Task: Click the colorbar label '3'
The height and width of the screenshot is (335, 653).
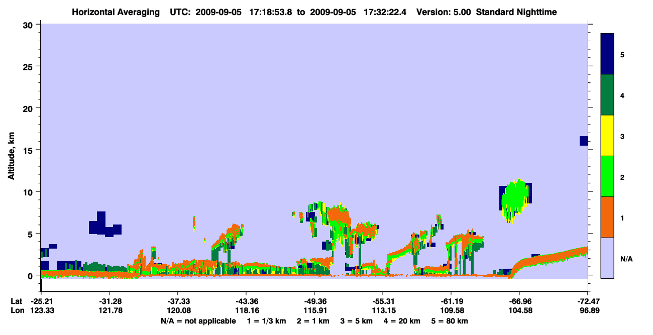Action: pyautogui.click(x=622, y=136)
